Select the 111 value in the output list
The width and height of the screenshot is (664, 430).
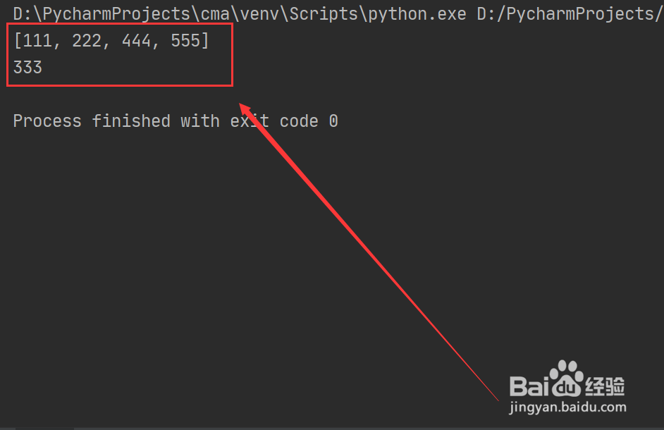tap(37, 41)
